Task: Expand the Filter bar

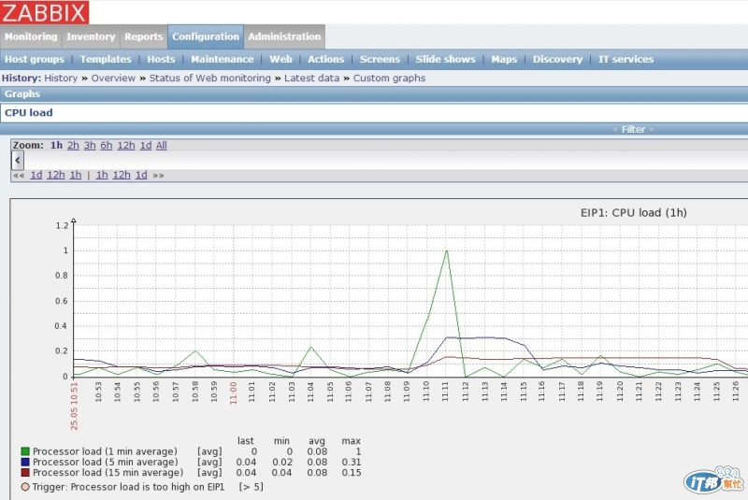Action: click(x=634, y=129)
